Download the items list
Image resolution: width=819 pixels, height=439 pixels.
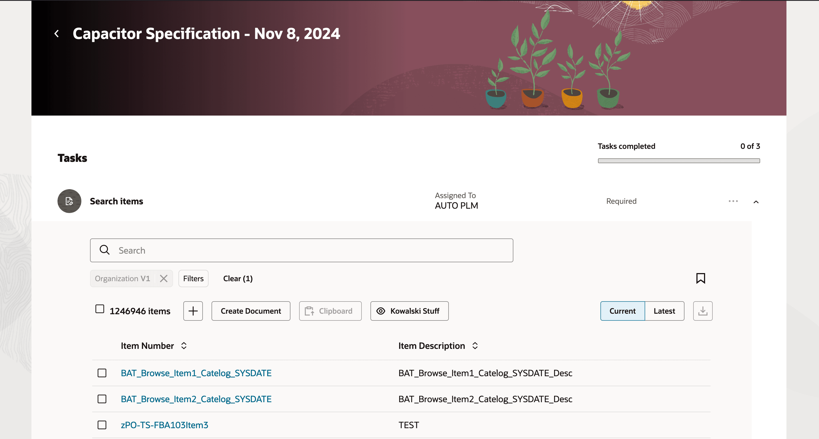pyautogui.click(x=702, y=311)
